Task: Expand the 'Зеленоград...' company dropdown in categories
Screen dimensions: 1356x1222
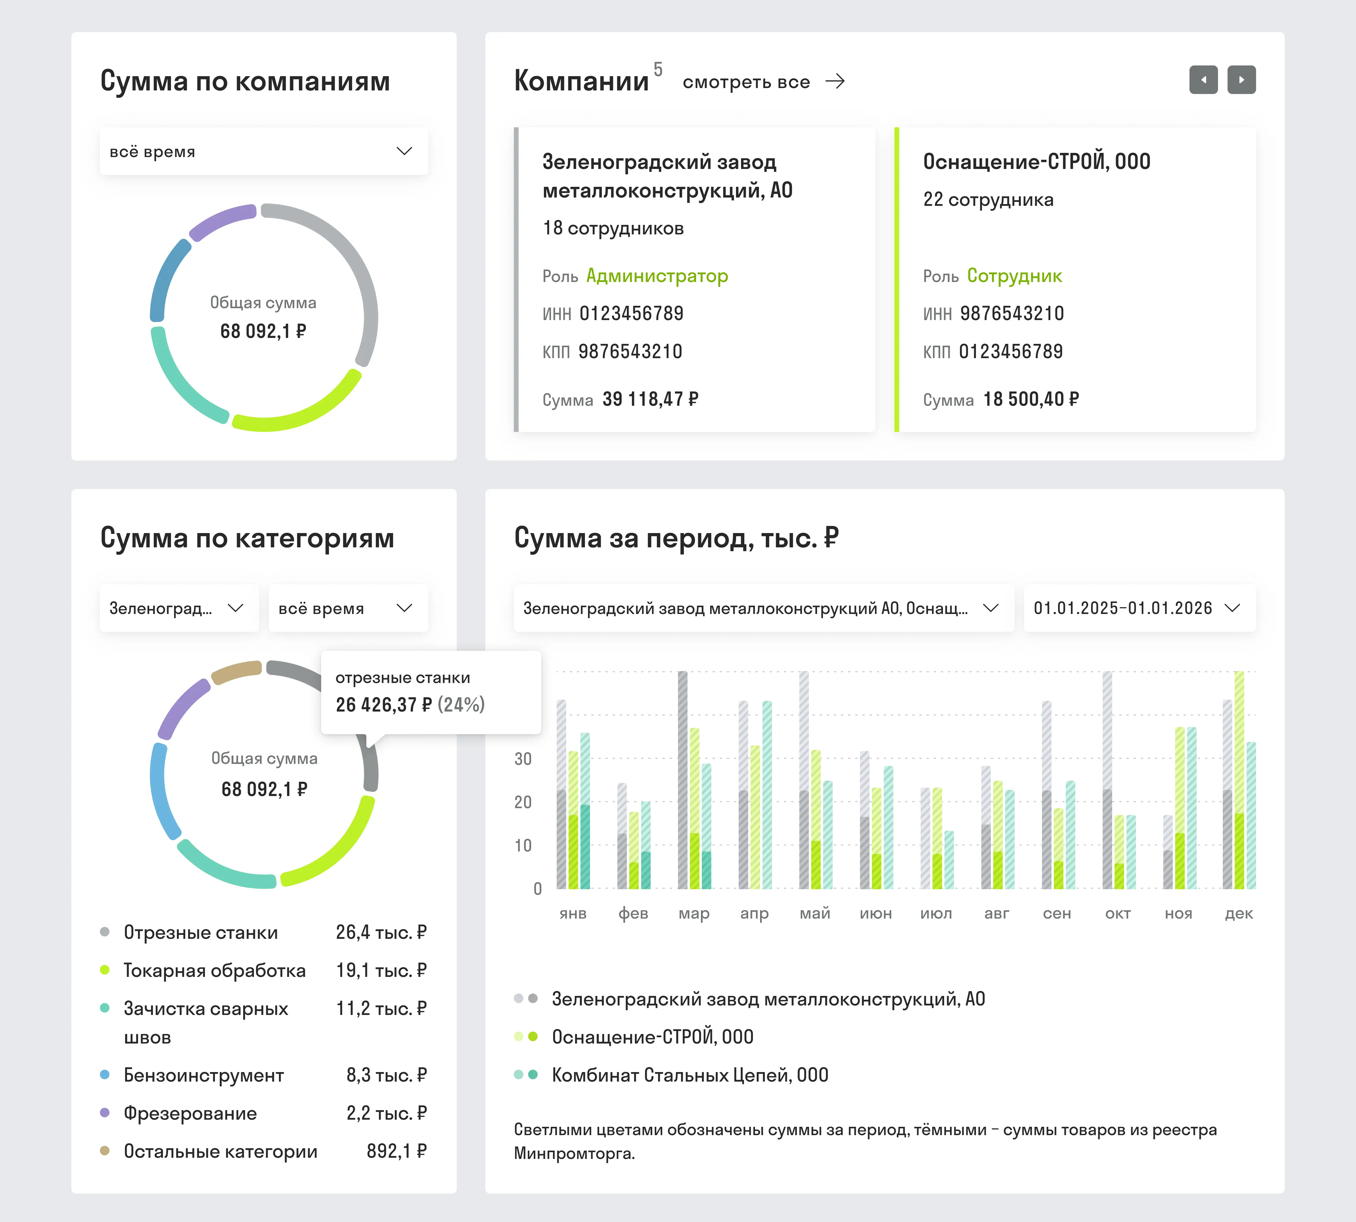Action: pos(179,608)
